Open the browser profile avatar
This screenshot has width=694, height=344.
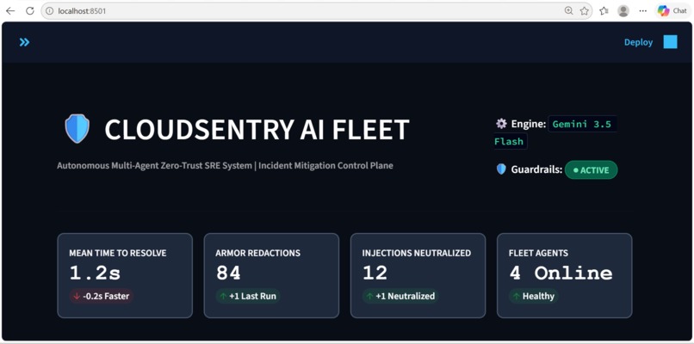(623, 11)
